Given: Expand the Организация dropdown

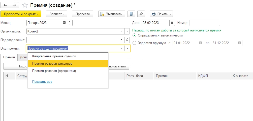Looking at the screenshot, I should click(x=121, y=31).
